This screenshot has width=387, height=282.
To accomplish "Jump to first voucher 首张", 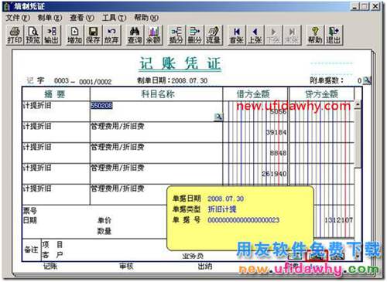I will coord(237,36).
